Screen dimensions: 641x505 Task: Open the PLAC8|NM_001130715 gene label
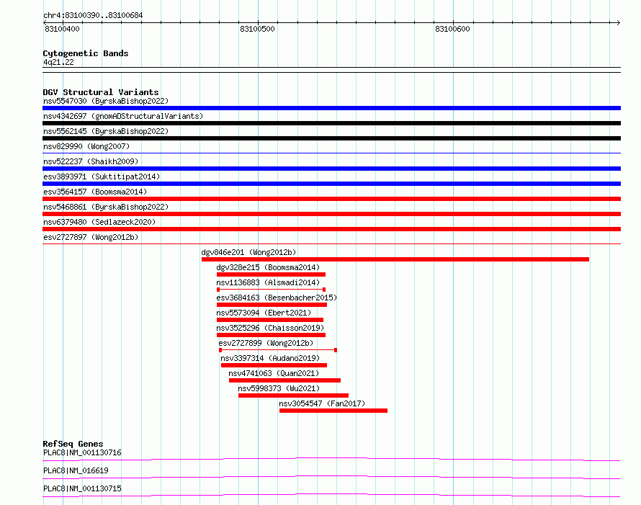click(x=82, y=488)
